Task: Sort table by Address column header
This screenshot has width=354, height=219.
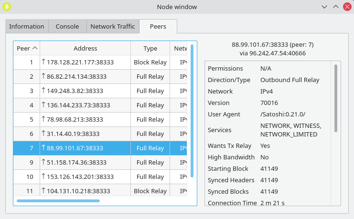Action: [x=85, y=48]
